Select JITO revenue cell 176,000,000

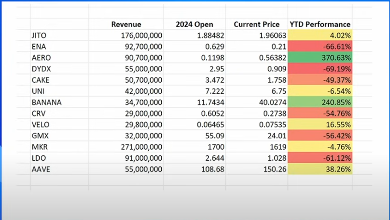[x=126, y=36]
